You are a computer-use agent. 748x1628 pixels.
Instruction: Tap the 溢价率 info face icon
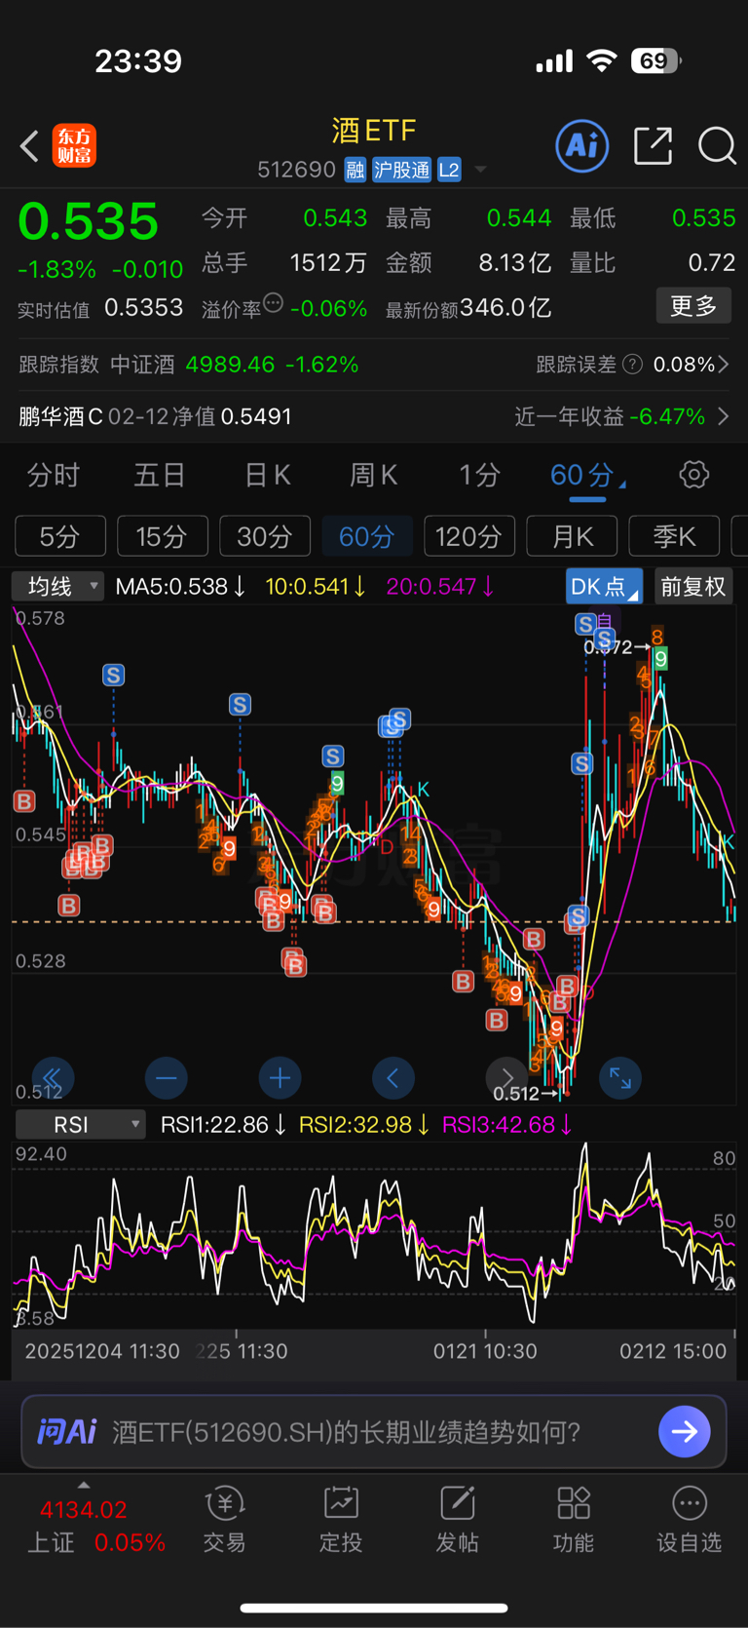point(273,303)
